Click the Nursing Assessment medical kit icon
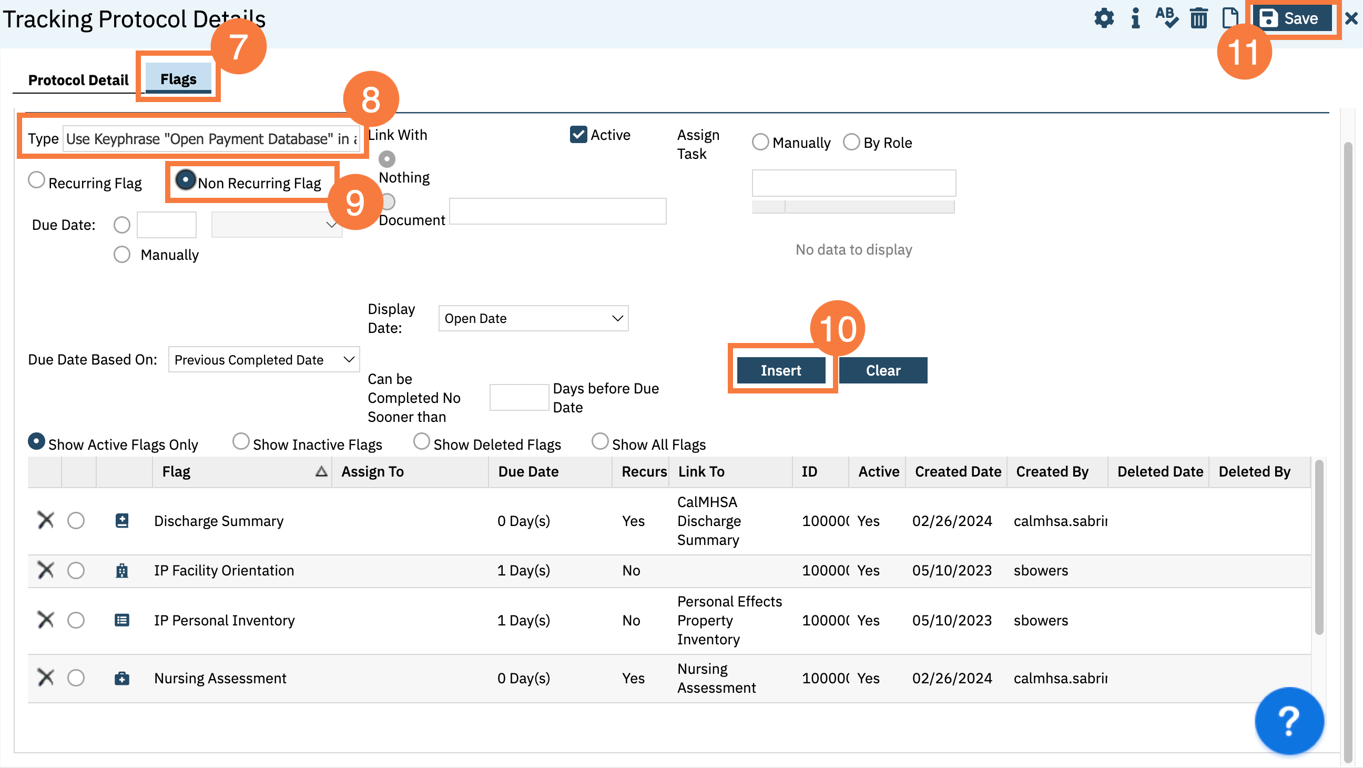1363x768 pixels. point(121,678)
